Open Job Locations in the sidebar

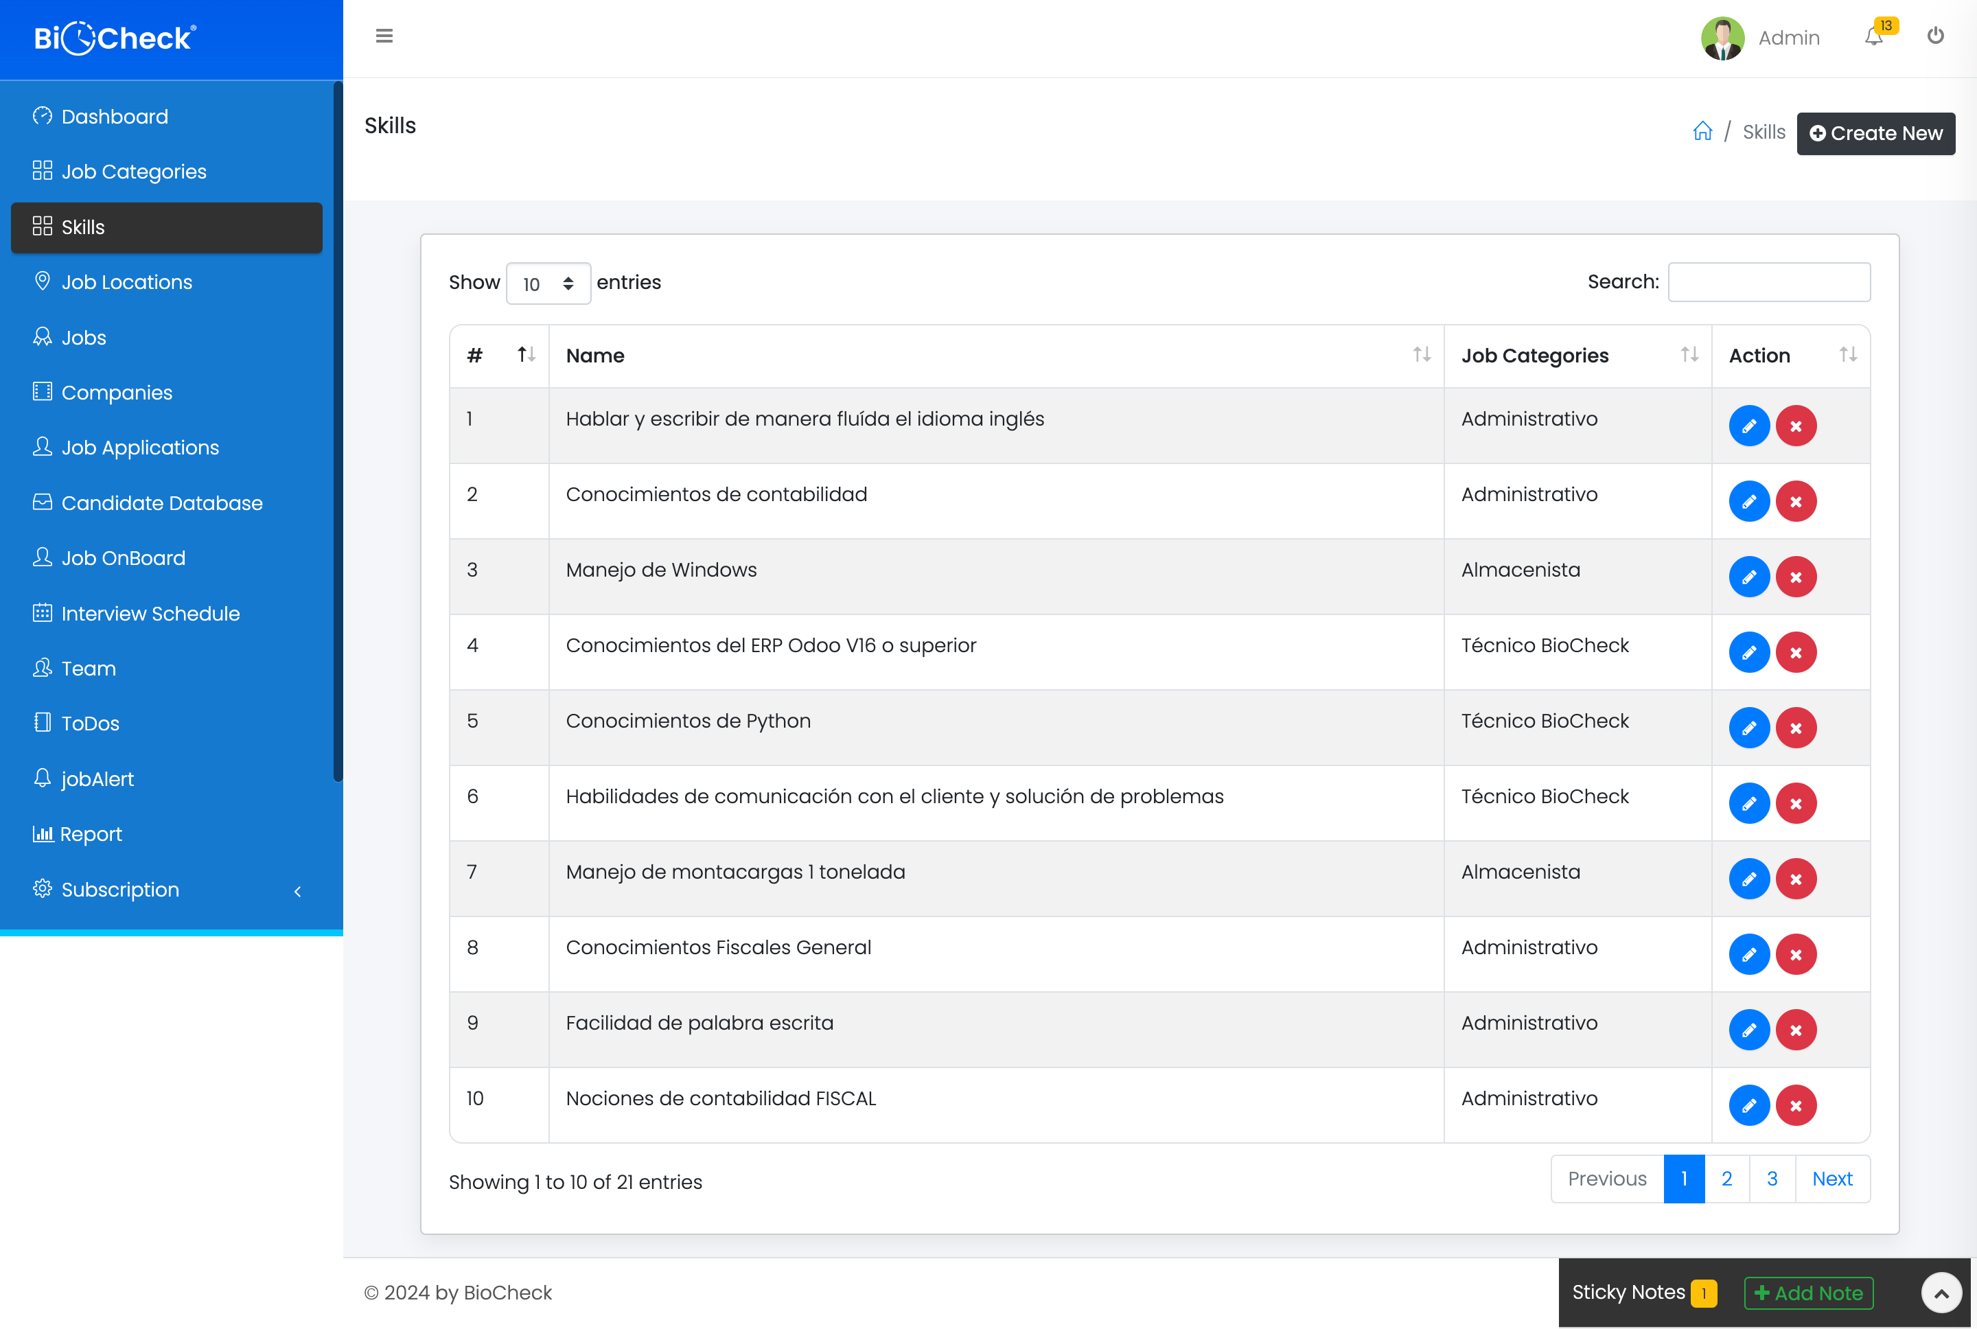click(167, 281)
